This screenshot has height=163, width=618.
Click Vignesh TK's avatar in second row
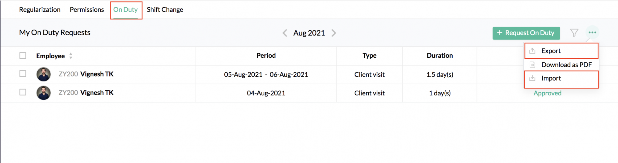[x=44, y=93]
